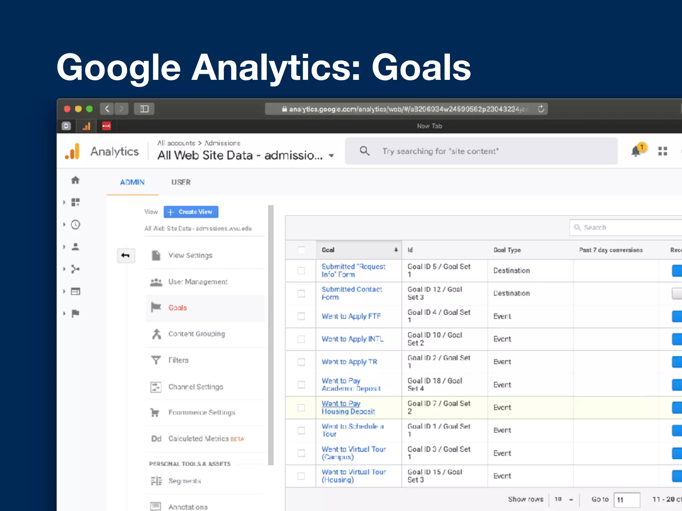Image resolution: width=682 pixels, height=511 pixels.
Task: Open Filters in the view settings menu
Action: point(178,360)
